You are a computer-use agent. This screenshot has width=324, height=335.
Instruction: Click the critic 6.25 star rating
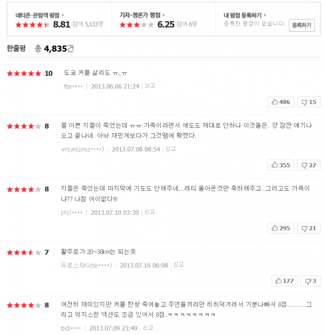tap(136, 25)
